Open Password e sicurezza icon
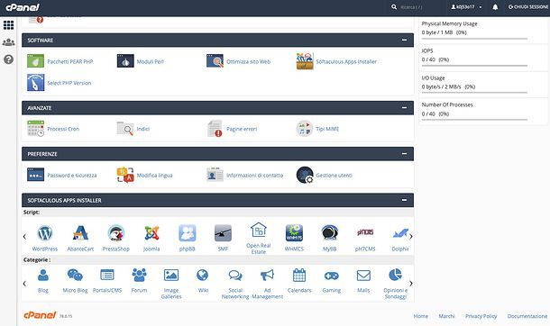Screen dimensions: 550x326 coord(35,175)
